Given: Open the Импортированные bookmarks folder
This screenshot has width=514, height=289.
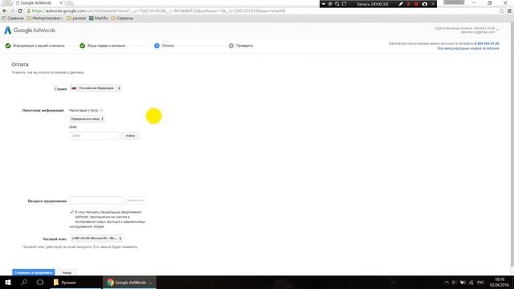Looking at the screenshot, I should 45,18.
